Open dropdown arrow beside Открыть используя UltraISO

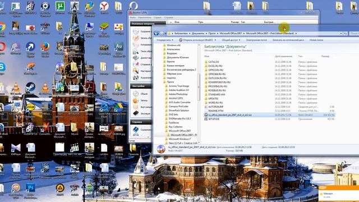[215, 40]
